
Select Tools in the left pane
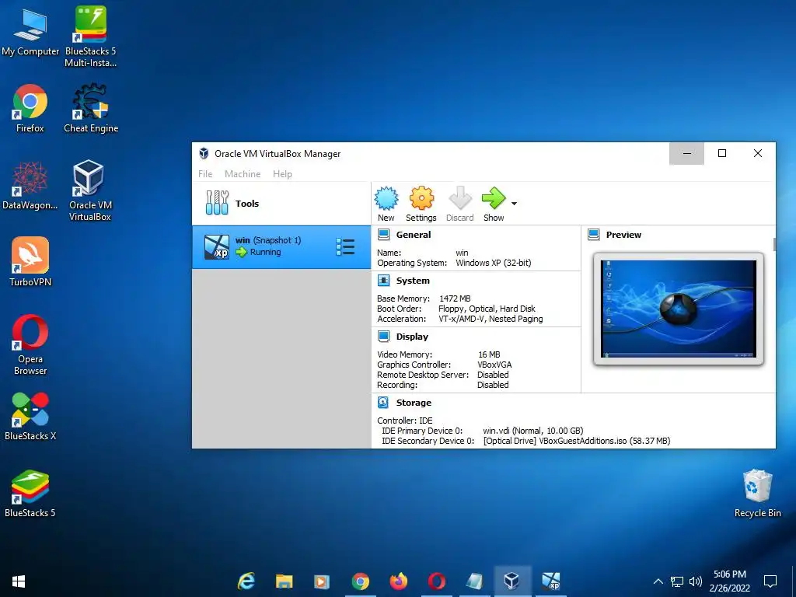tap(281, 204)
